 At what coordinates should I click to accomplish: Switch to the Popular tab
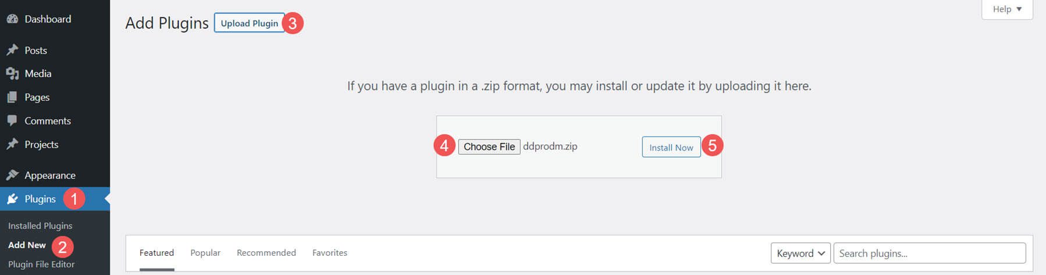(205, 253)
